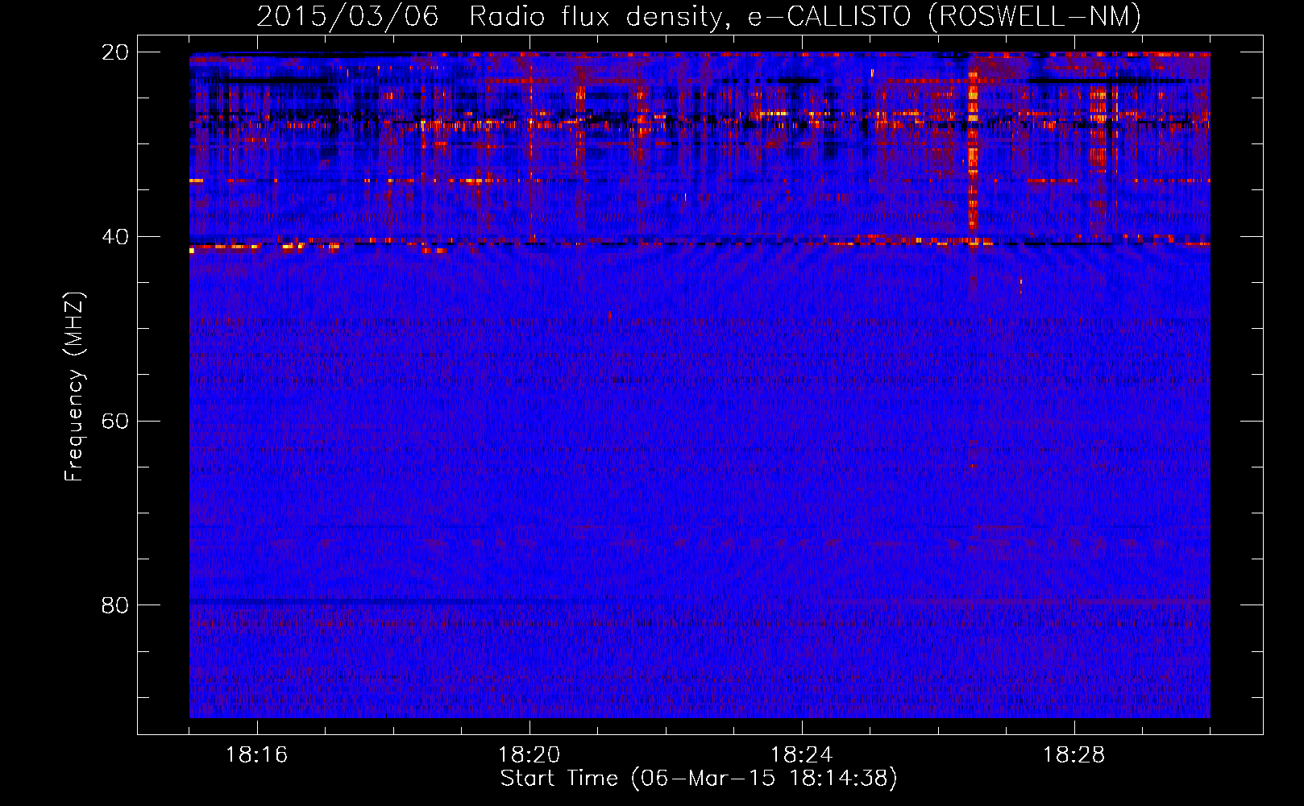Screen dimensions: 1304x806
Task: Click the '18:20' time tick label
Action: coord(529,755)
